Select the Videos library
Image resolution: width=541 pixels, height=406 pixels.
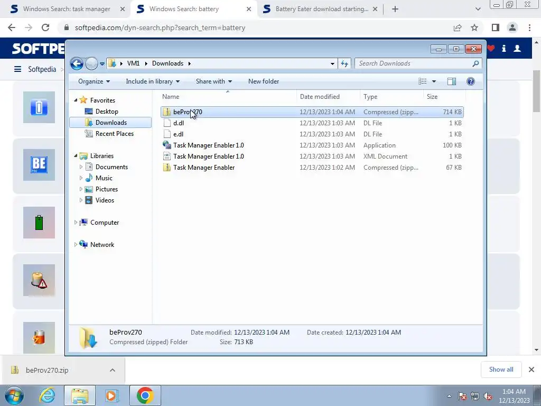click(105, 200)
